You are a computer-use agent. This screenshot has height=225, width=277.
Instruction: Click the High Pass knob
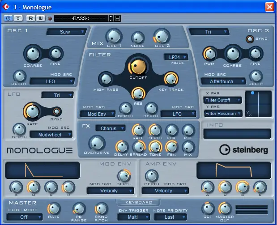click(x=106, y=79)
